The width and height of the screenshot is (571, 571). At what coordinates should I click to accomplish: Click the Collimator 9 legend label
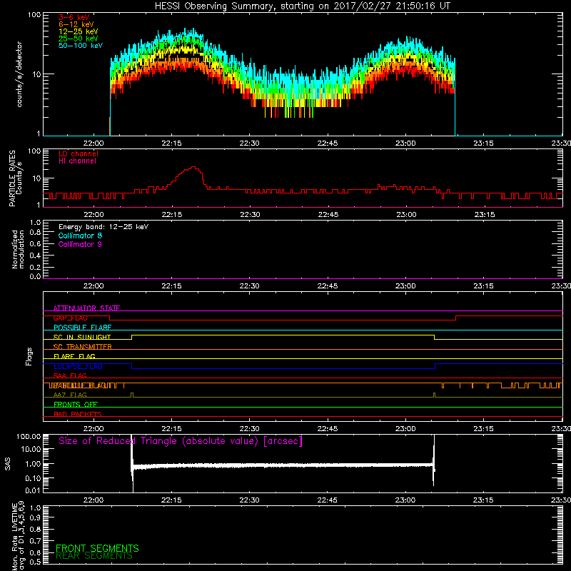80,244
